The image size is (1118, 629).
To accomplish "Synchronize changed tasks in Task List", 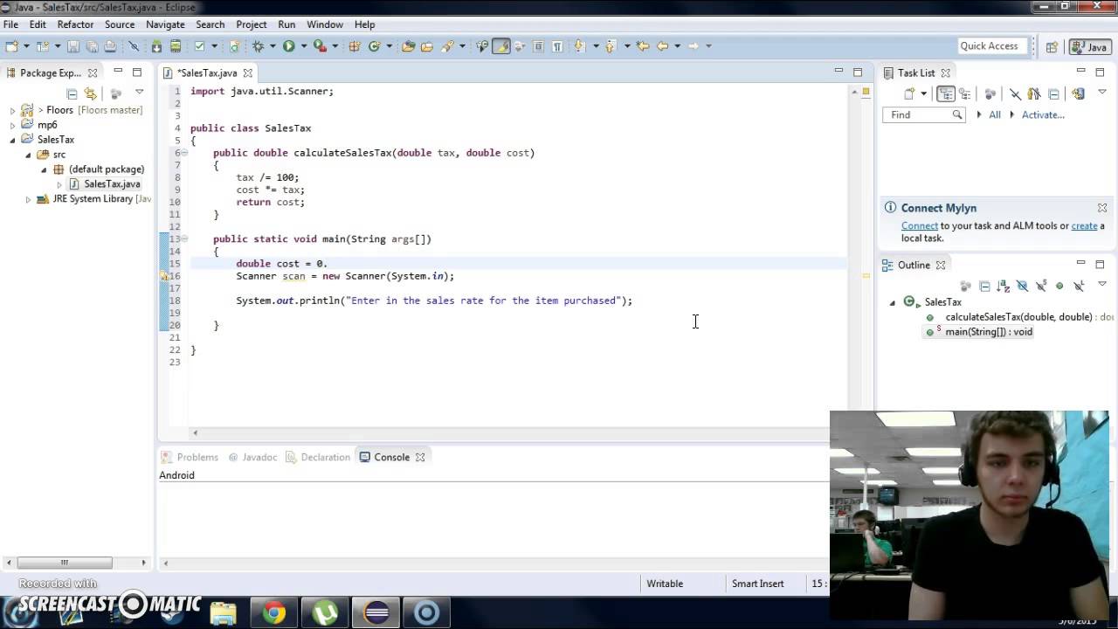I will 1078,93.
